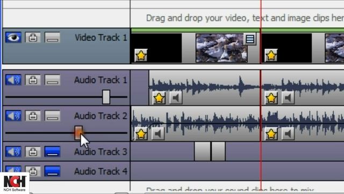Select Video Track 1 label
344x194 pixels.
(101, 38)
